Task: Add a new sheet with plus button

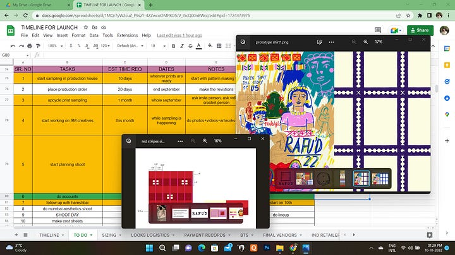Action: click(16, 235)
